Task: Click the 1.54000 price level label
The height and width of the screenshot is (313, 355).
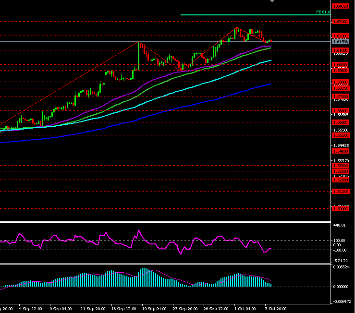Action: click(x=341, y=151)
